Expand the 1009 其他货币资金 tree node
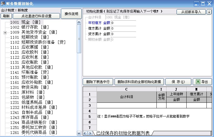This screenshot has height=137, width=214. (x=5, y=33)
